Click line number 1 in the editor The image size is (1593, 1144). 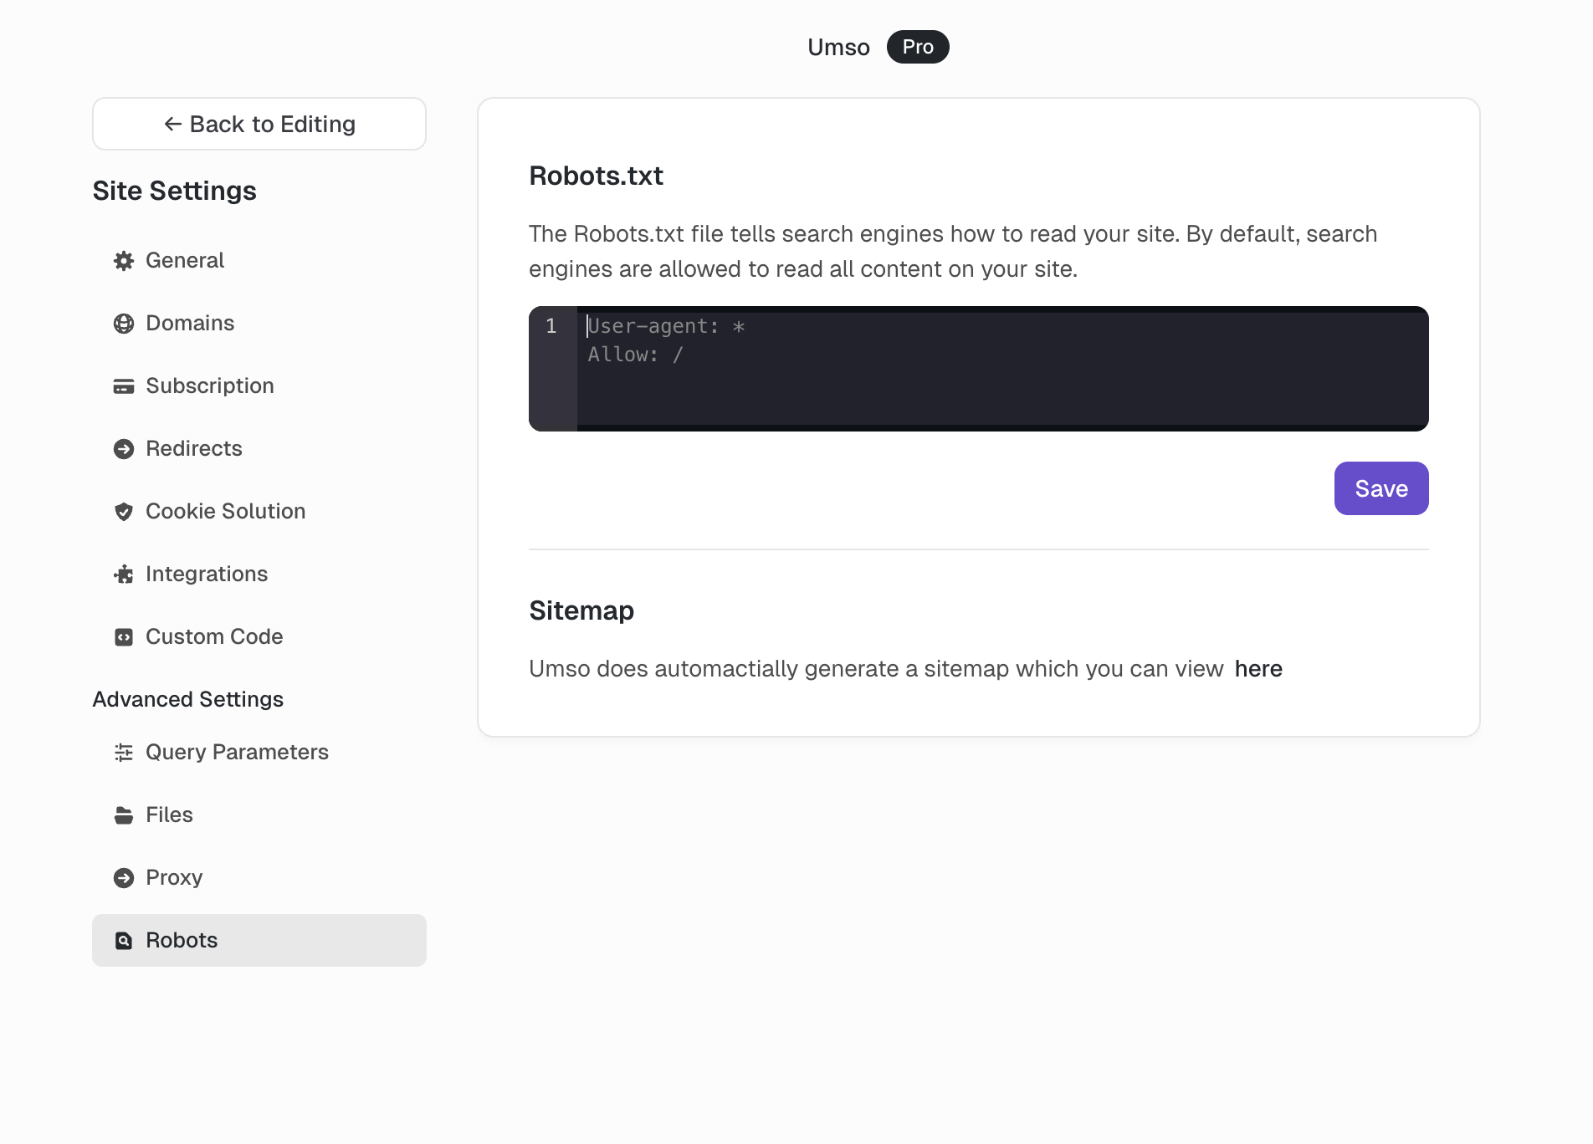pos(551,327)
